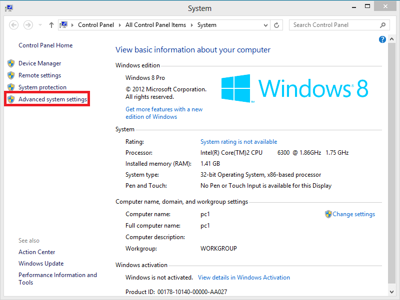The image size is (400, 300).
Task: Open Performance Information and Tools
Action: (x=57, y=279)
